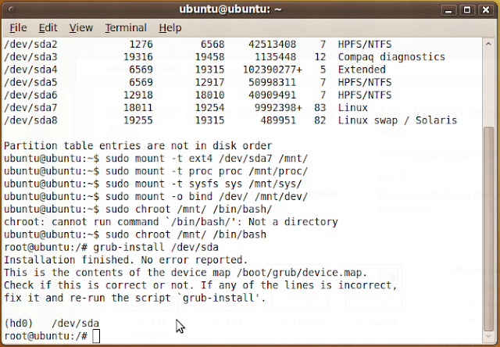500x347 pixels.
Task: Minimize the terminal window
Action: click(x=448, y=10)
